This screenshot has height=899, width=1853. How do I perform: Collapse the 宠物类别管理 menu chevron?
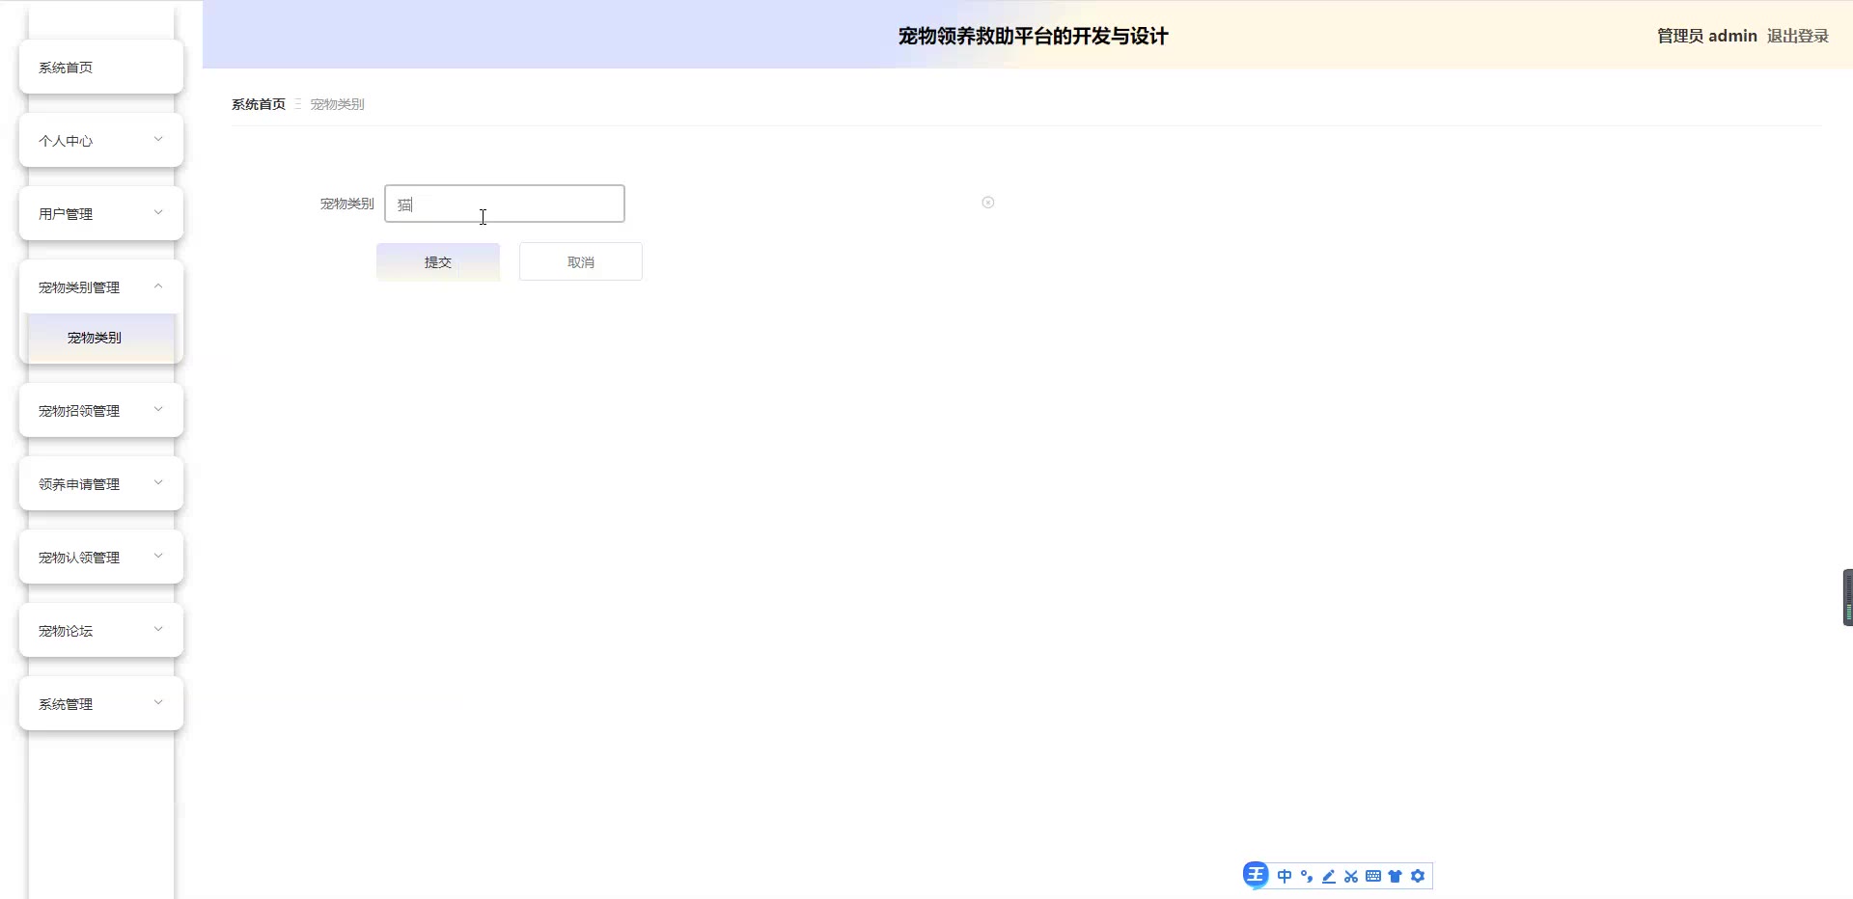[x=158, y=286]
